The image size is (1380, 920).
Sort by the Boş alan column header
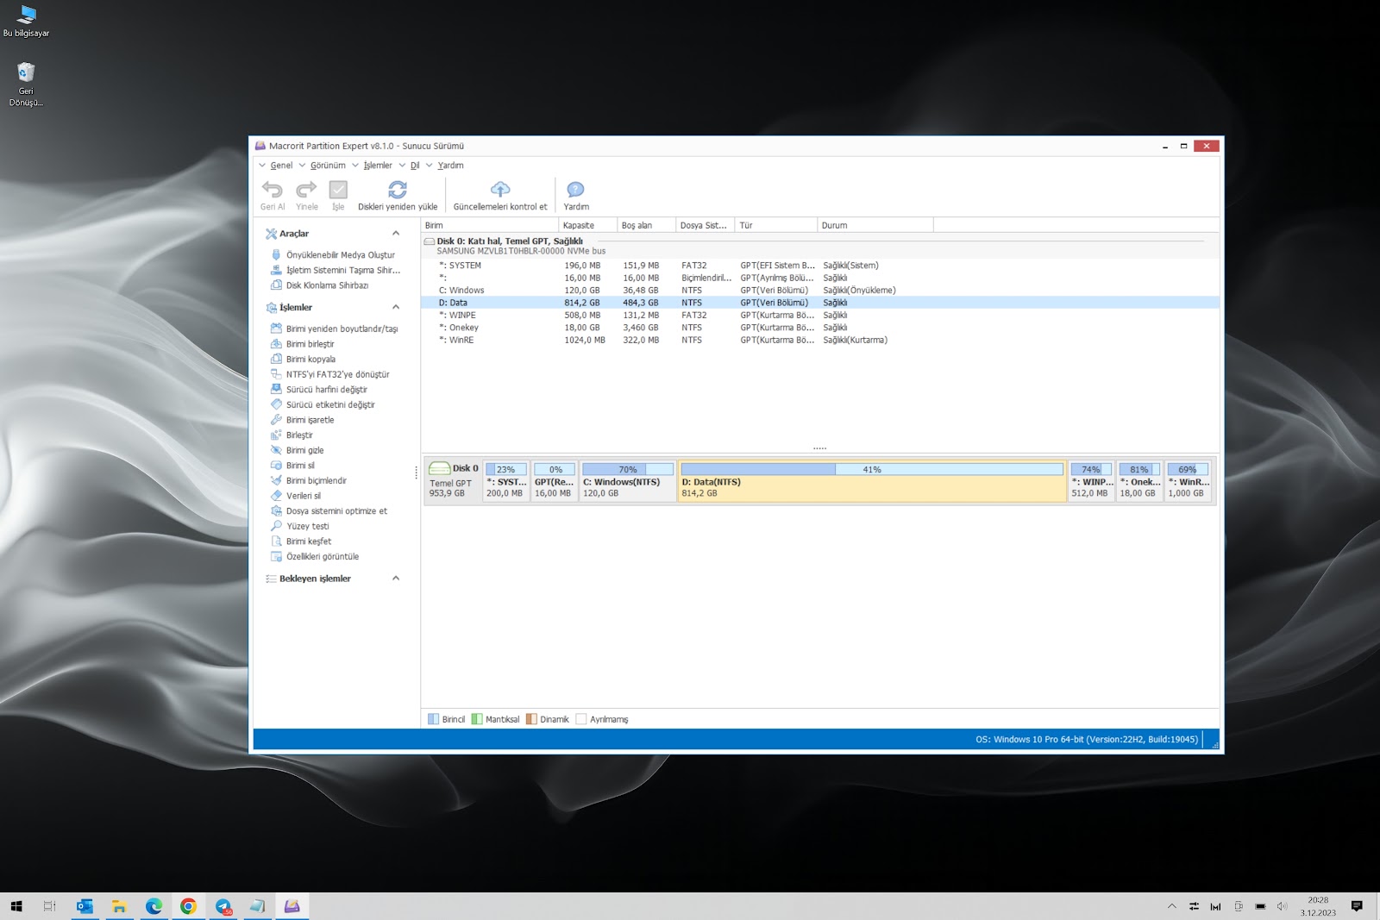pyautogui.click(x=647, y=225)
